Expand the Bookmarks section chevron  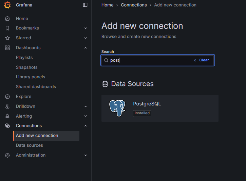click(x=86, y=28)
